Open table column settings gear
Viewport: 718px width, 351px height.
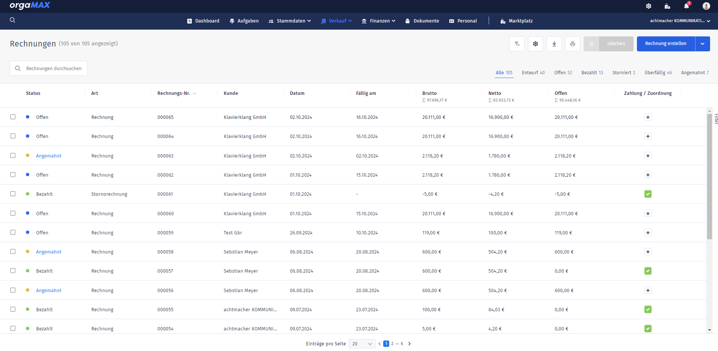point(535,44)
